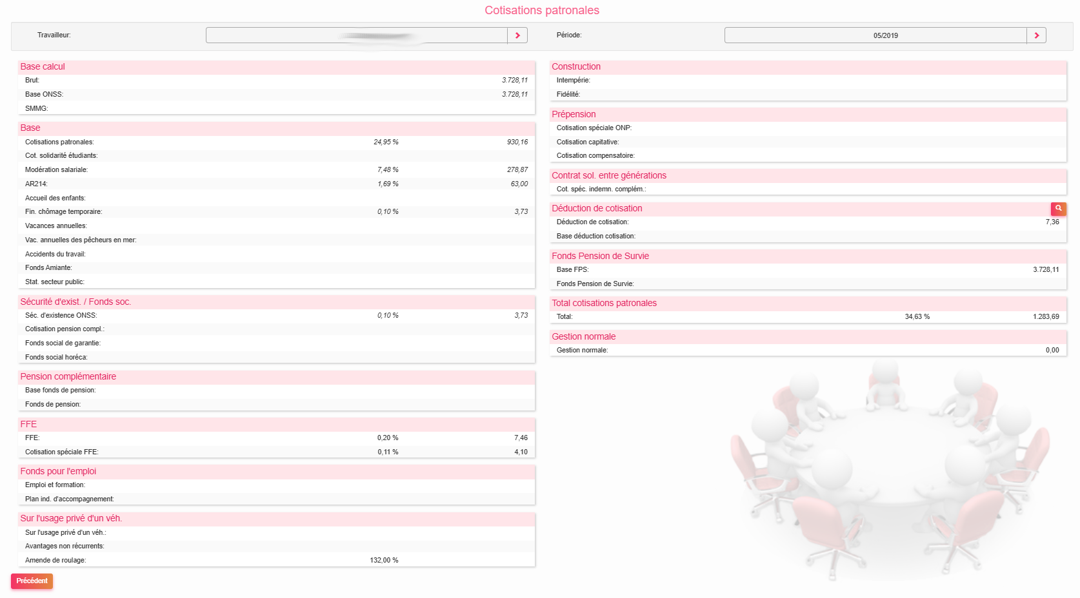Select the Total amount 1.283,69
Screen dimensions: 1080x598
click(x=1045, y=316)
